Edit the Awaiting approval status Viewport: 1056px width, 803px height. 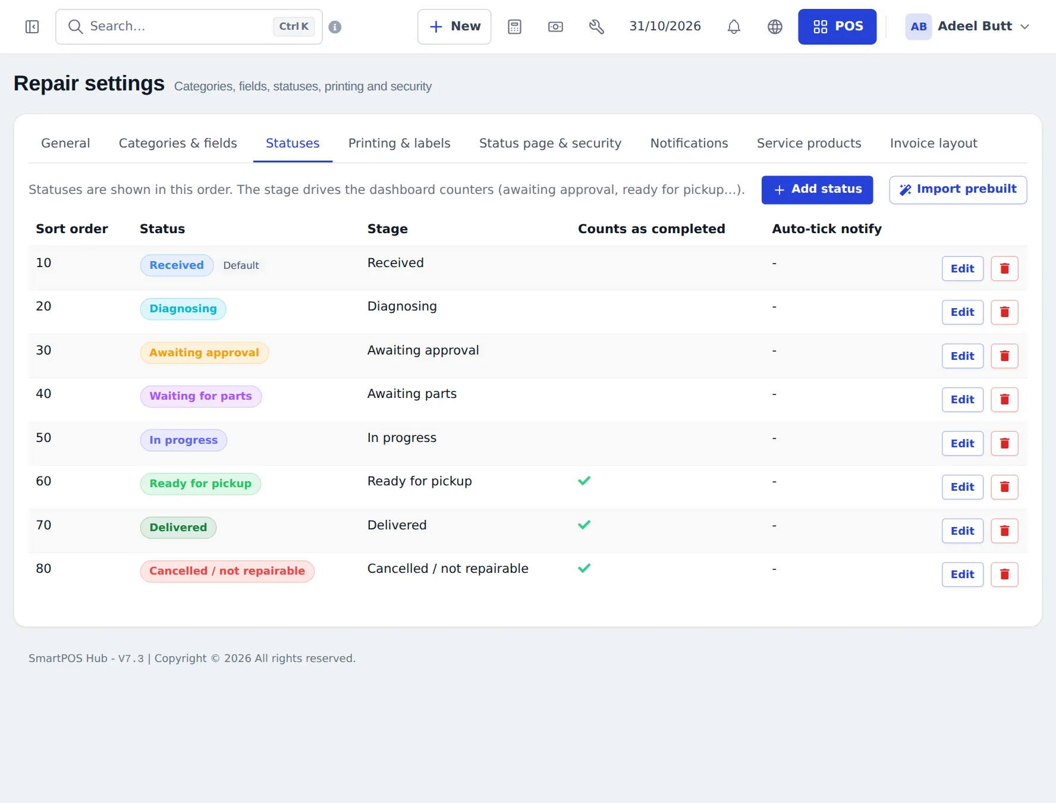963,356
